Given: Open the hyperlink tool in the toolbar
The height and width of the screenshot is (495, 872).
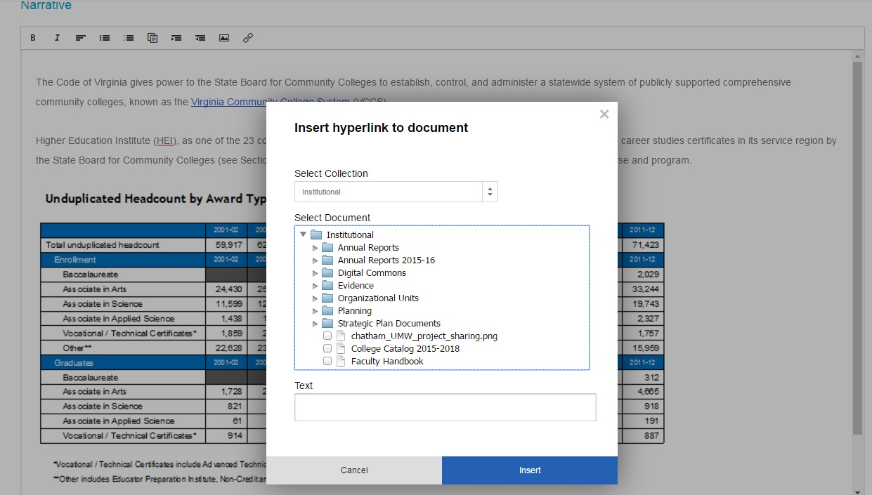Looking at the screenshot, I should point(247,37).
